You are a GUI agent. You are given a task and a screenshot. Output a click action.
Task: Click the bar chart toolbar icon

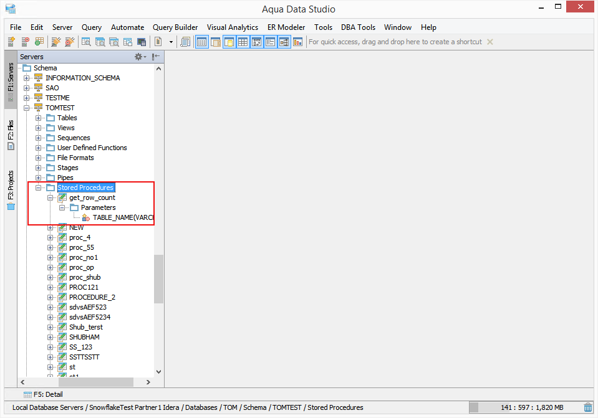(298, 42)
